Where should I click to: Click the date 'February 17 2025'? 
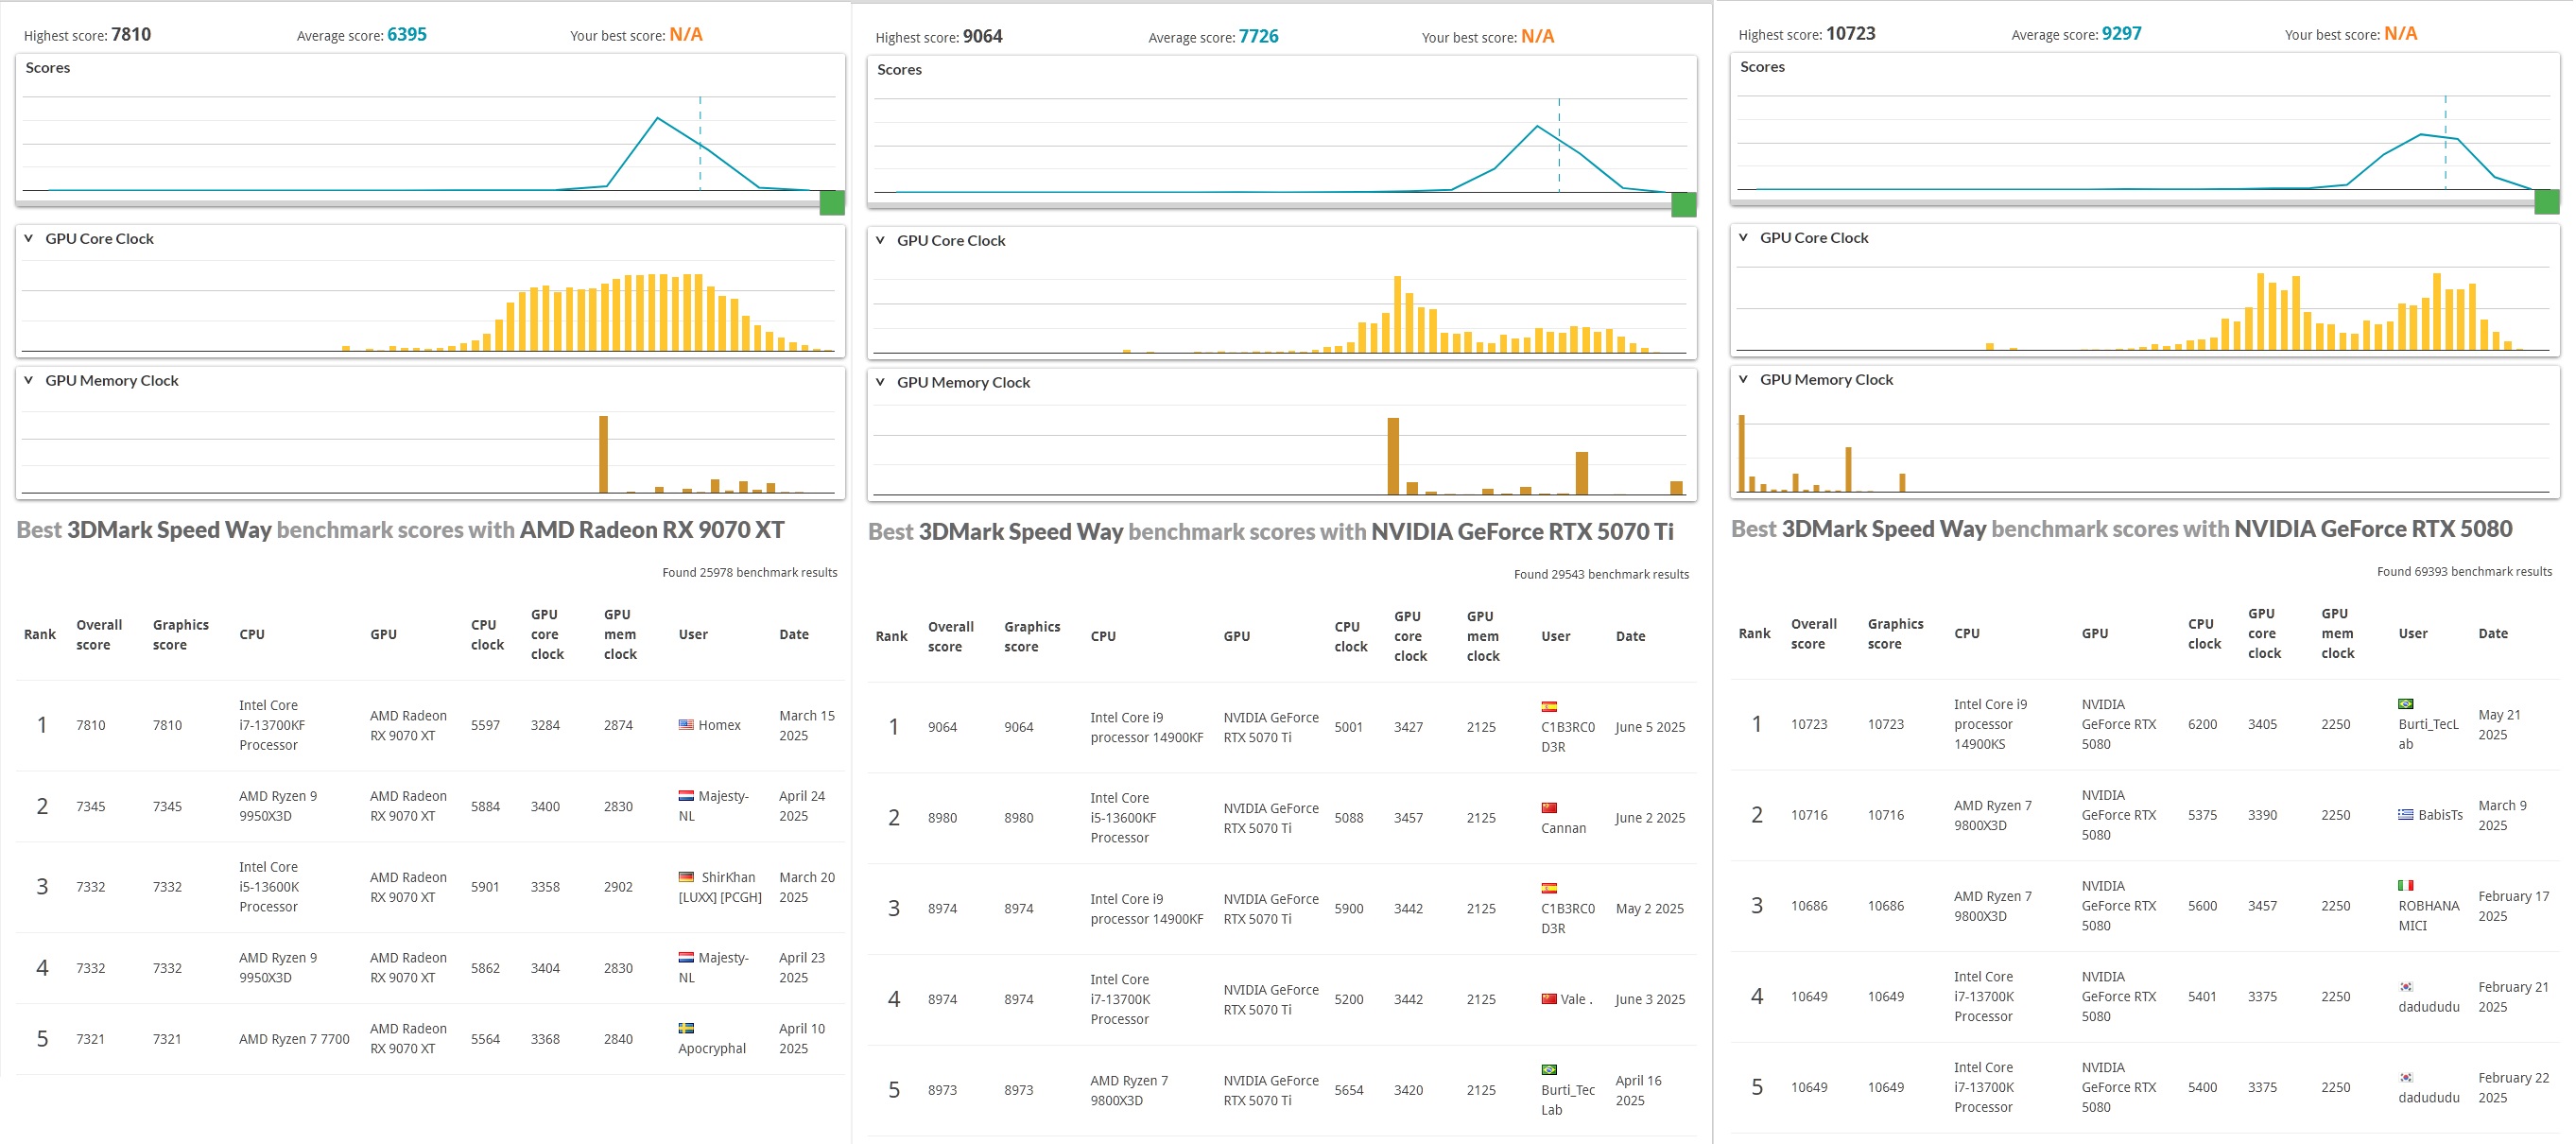coord(2513,906)
